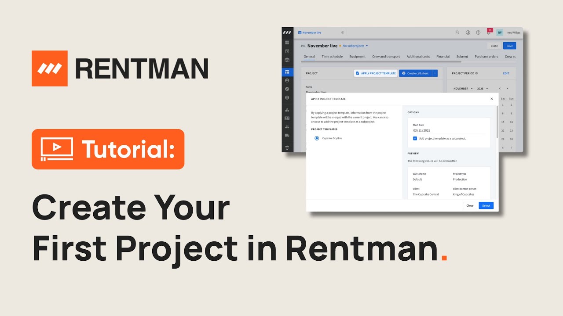Viewport: 563px width, 316px height.
Task: Open notifications bell with 39 badge
Action: [x=489, y=32]
